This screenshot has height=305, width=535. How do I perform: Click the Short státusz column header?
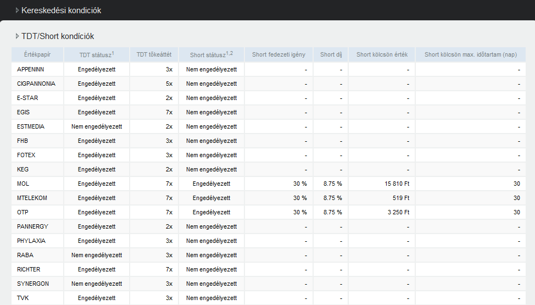coord(211,54)
